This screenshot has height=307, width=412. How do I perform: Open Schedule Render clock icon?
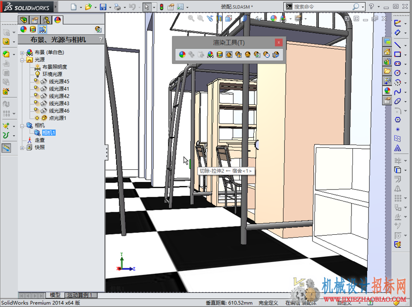267,54
